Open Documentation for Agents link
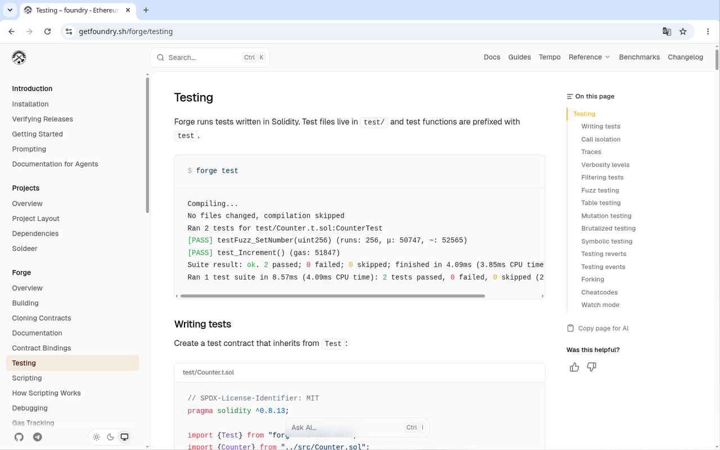Viewport: 720px width, 450px height. 55,164
